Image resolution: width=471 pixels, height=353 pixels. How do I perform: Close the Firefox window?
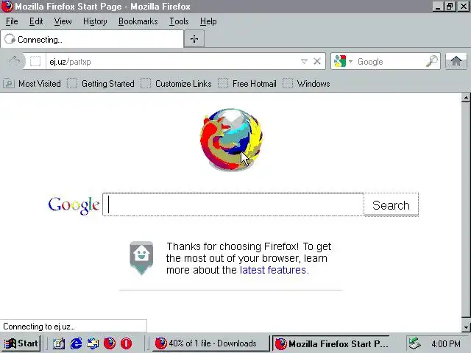pyautogui.click(x=464, y=7)
